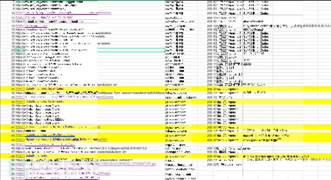The height and width of the screenshot is (180, 331).
Task: Open the row 33 link ending "quirrel.license"
Action: (64, 97)
